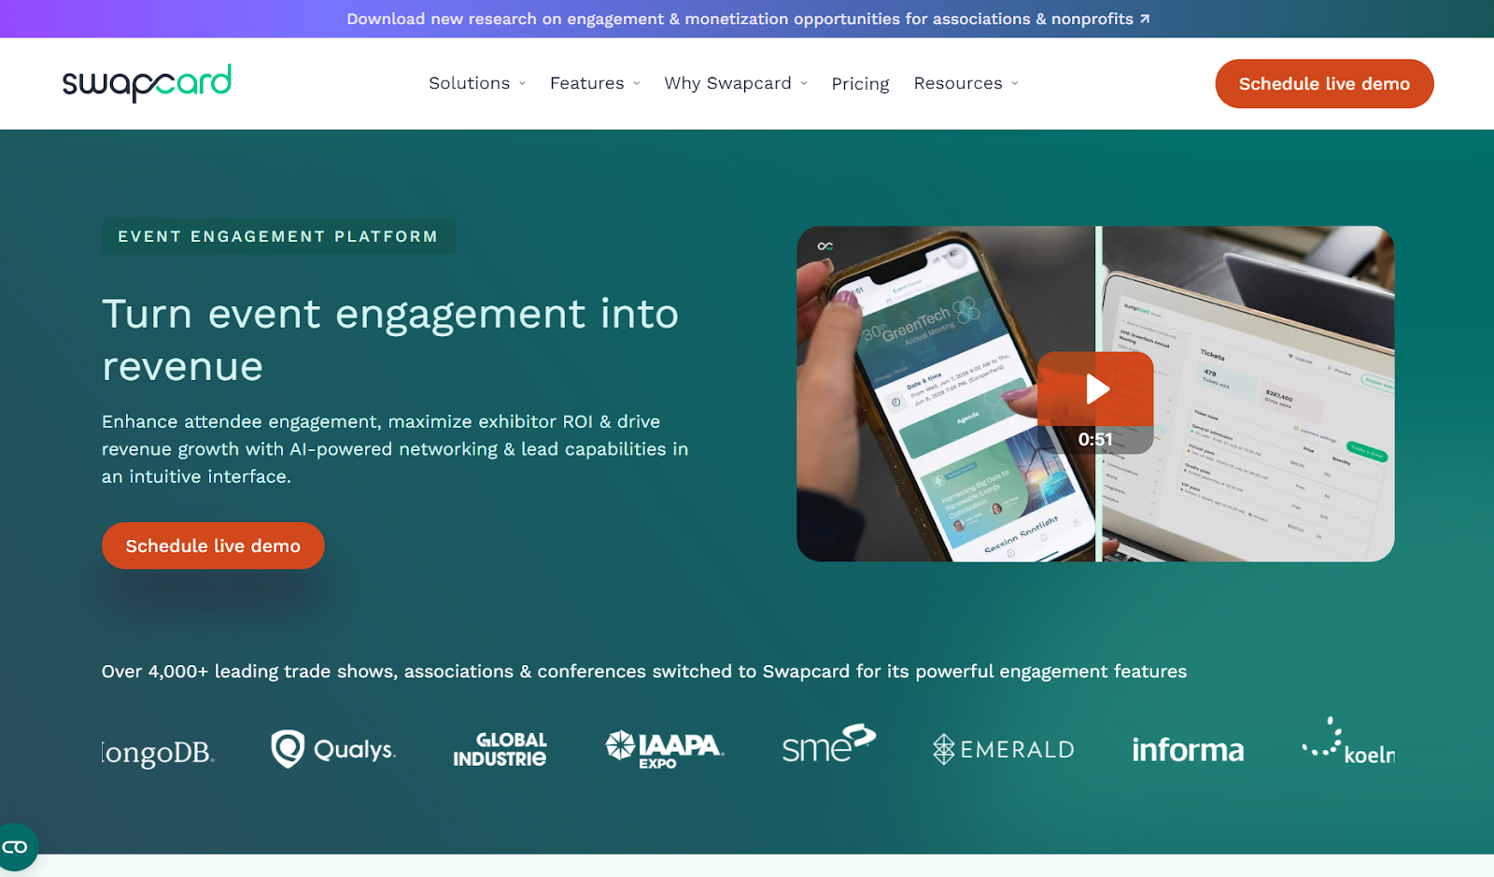Click the Emerald logo
The height and width of the screenshot is (877, 1494).
1004,749
